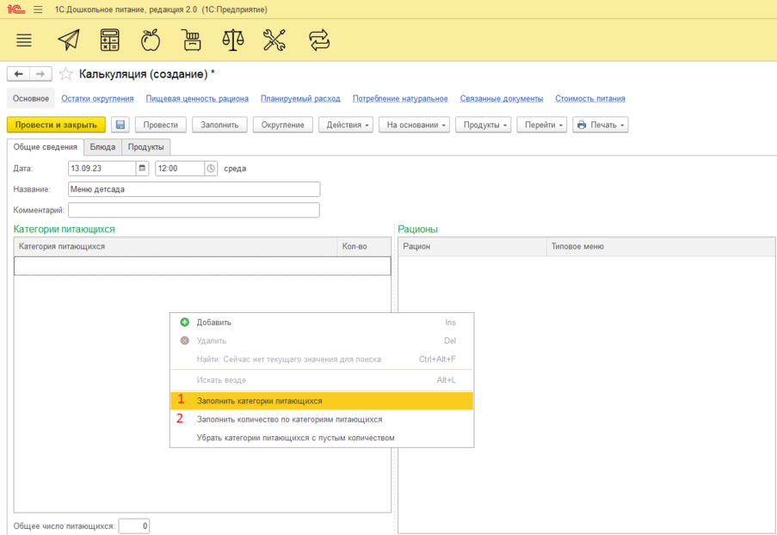777x535 pixels.
Task: Click the floppy disk save icon
Action: (120, 125)
